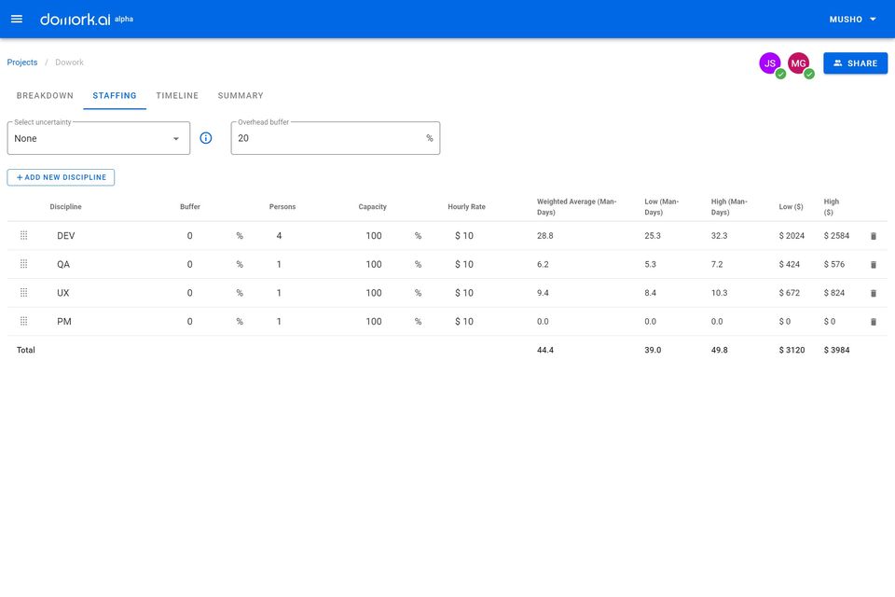This screenshot has width=895, height=597.
Task: Click trash icon for UX row
Action: point(874,293)
